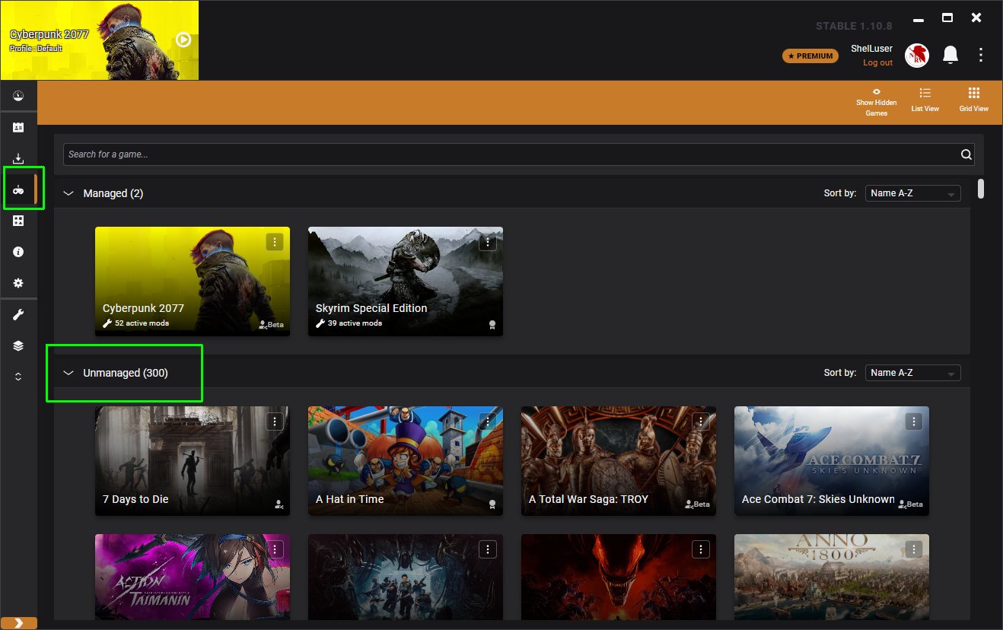Viewport: 1003px width, 630px height.
Task: Select the Cyberpunk 2077 game card
Action: tap(193, 282)
